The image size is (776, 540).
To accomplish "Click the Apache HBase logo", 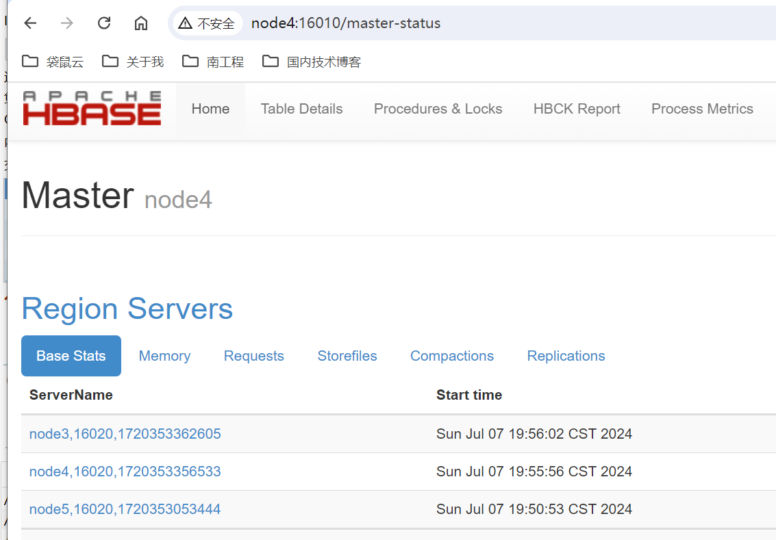I will click(x=92, y=108).
